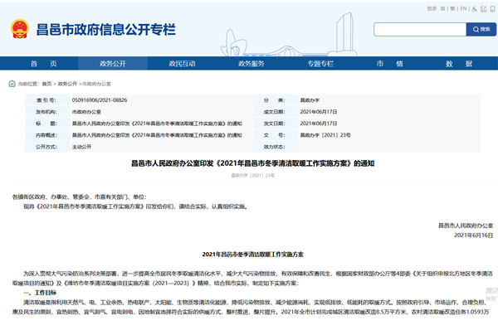The image size is (498, 330).
Task: Open the 专题专栏 nav tab
Action: (x=320, y=64)
